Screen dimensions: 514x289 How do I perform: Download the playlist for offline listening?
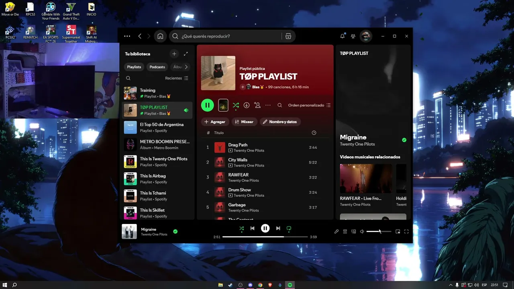(247, 105)
